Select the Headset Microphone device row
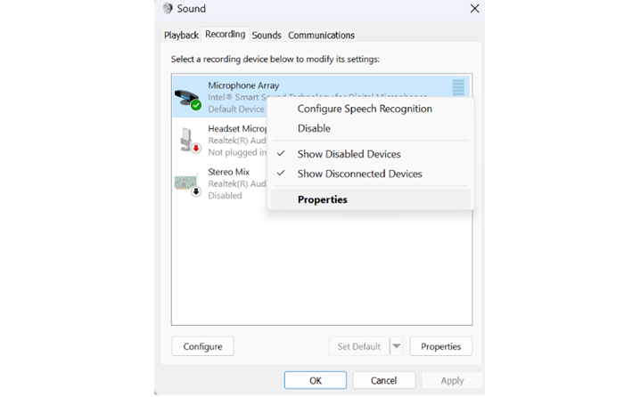 (220, 141)
